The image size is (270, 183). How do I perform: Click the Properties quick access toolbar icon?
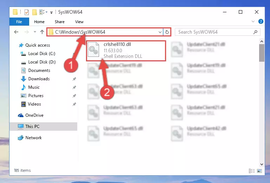pyautogui.click(x=27, y=12)
